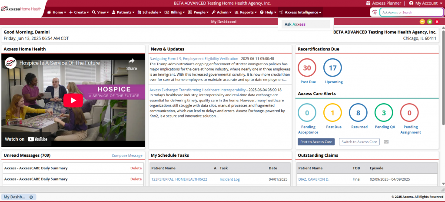
Task: Click the My Account user icon
Action: tap(411, 3)
